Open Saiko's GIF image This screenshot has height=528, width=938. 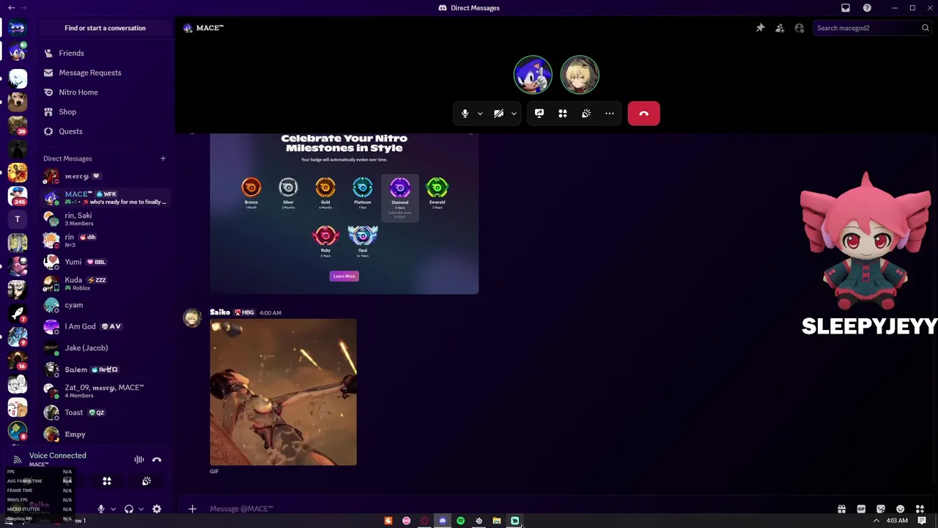point(284,392)
